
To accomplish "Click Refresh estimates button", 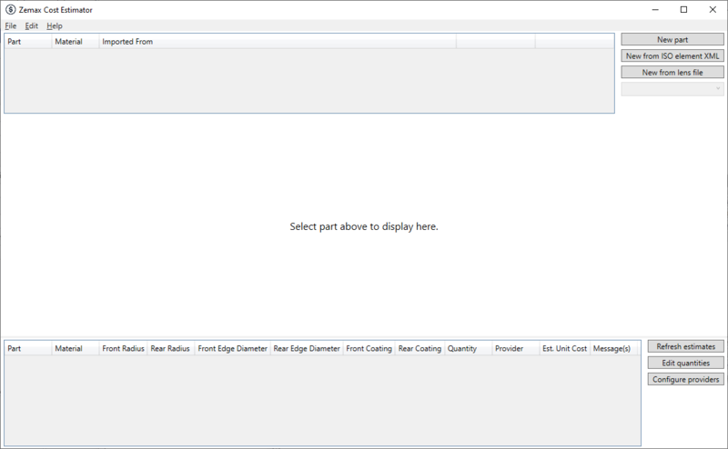I will [686, 346].
